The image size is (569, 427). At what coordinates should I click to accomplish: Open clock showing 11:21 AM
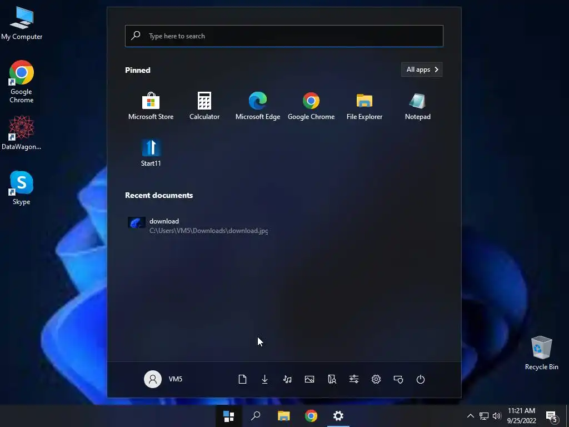click(521, 416)
